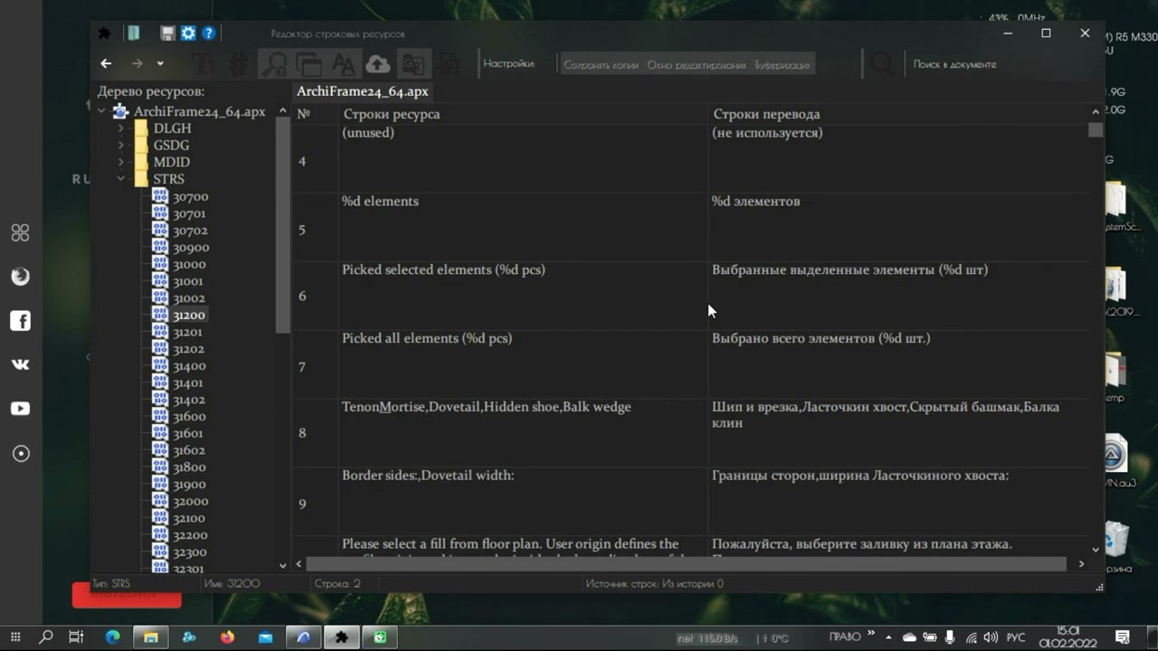This screenshot has width=1158, height=651.
Task: Select the DLGH folder in the tree
Action: [172, 128]
